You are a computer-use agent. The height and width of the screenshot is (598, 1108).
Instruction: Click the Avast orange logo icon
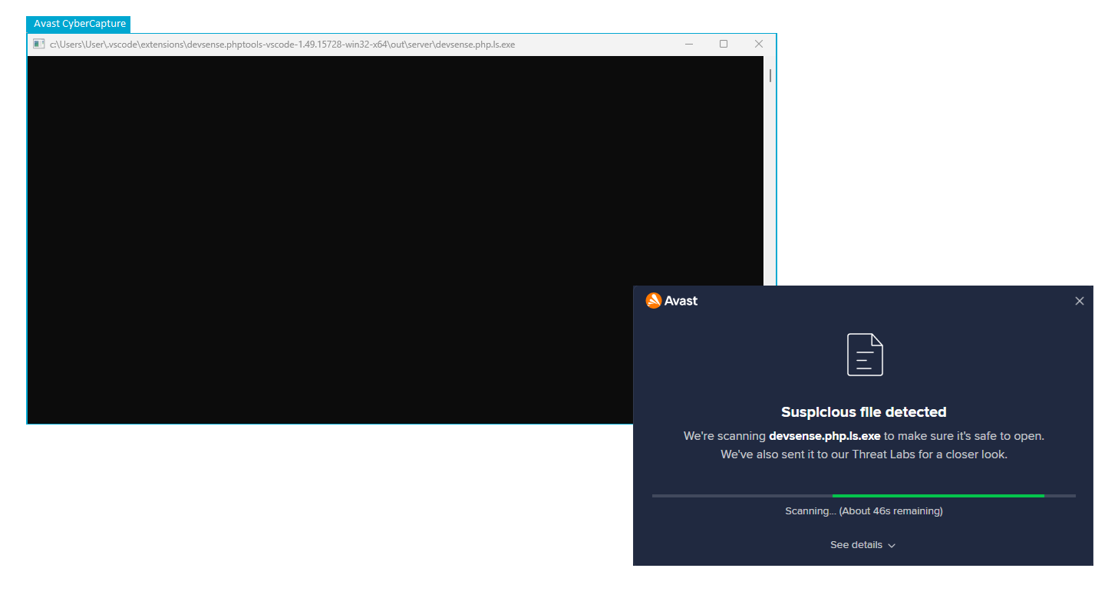click(x=654, y=301)
